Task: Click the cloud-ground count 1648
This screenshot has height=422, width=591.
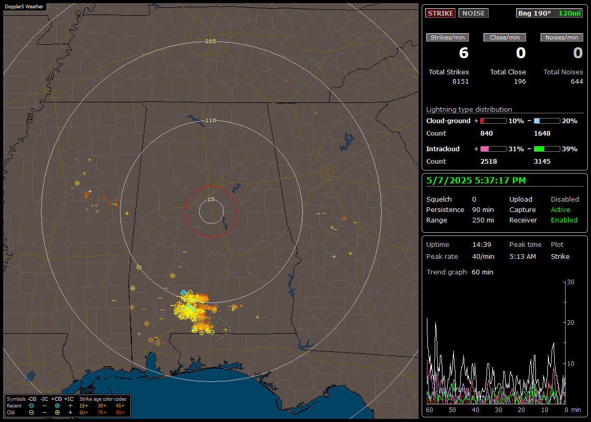Action: pos(542,134)
